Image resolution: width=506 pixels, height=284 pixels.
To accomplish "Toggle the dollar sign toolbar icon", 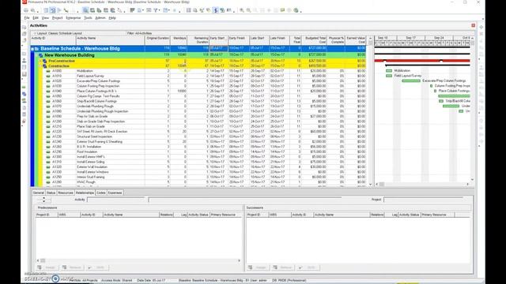I will pyautogui.click(x=216, y=10).
